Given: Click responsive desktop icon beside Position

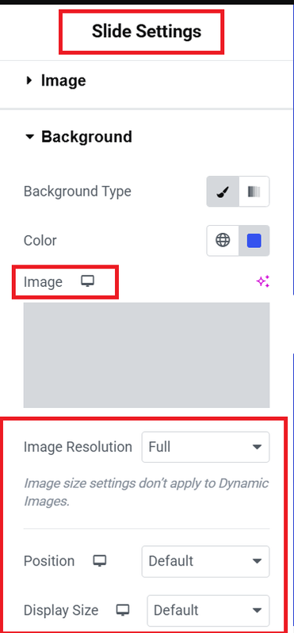Looking at the screenshot, I should point(99,561).
